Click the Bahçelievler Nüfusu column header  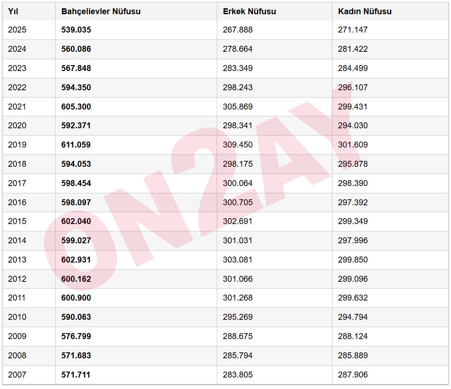pos(101,11)
